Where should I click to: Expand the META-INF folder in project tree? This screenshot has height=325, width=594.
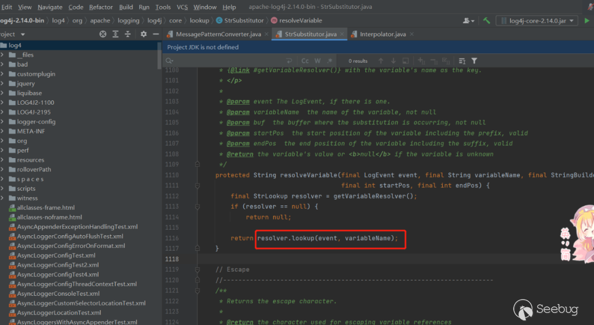(x=3, y=131)
